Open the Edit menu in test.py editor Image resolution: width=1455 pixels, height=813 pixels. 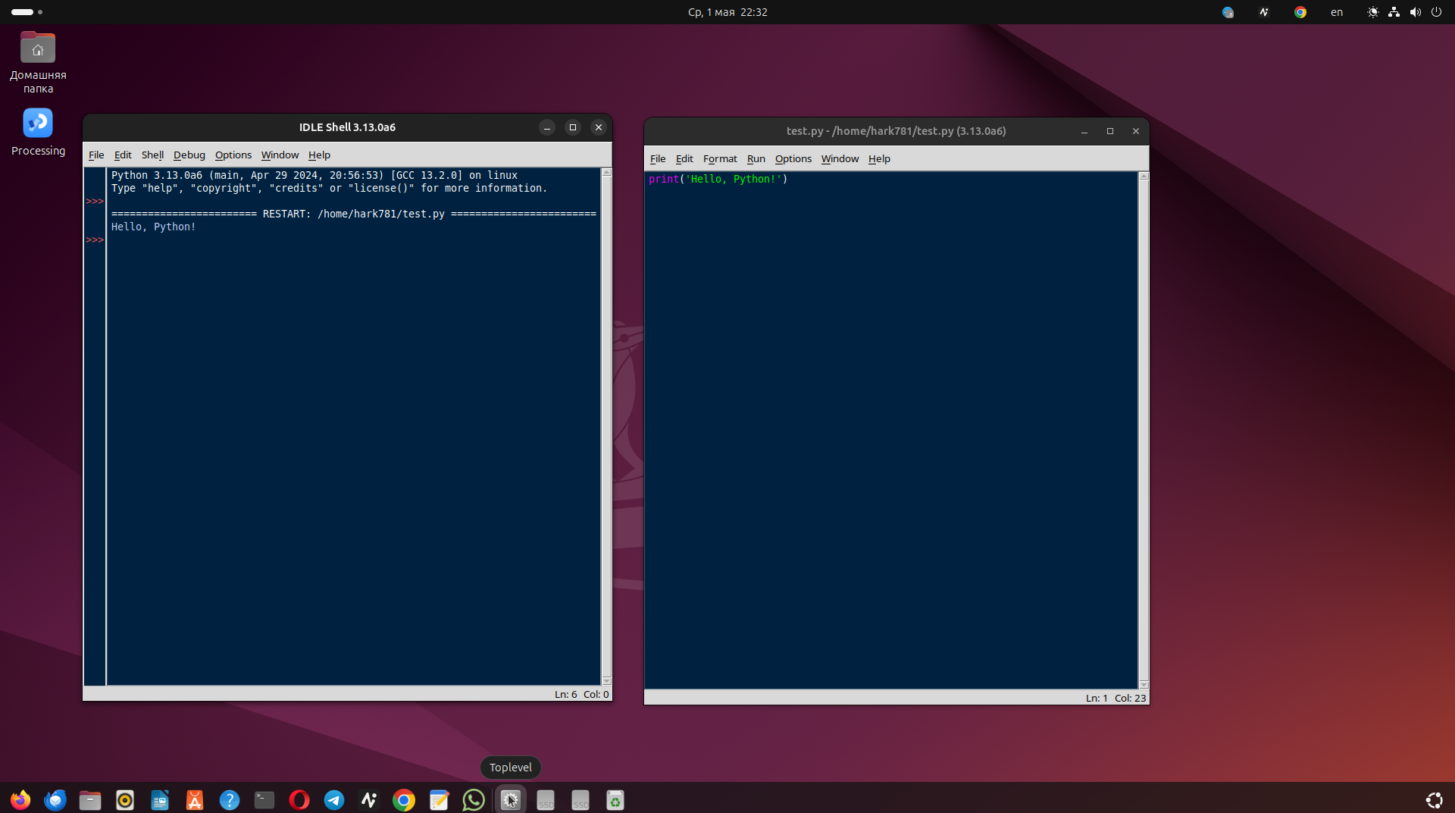pos(684,158)
